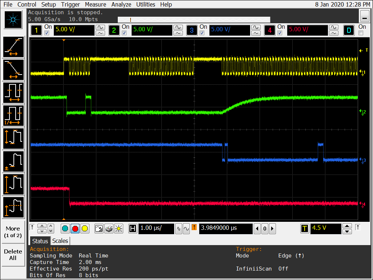Select the rise time measurement icon
373x280 pixels.
click(x=13, y=47)
